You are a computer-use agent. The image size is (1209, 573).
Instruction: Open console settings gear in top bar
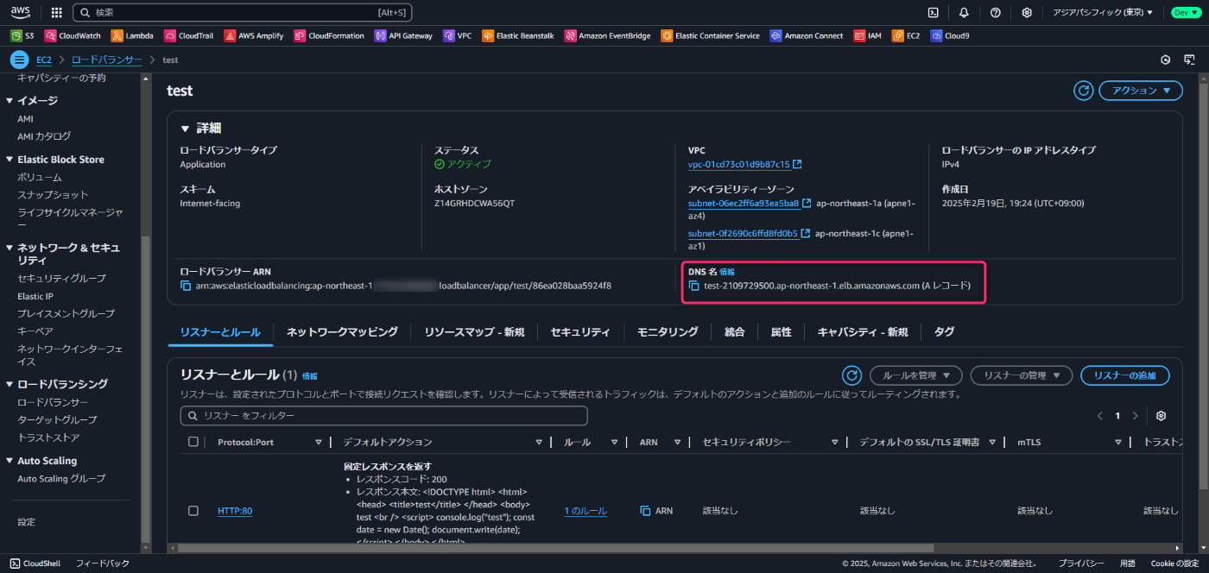1027,12
